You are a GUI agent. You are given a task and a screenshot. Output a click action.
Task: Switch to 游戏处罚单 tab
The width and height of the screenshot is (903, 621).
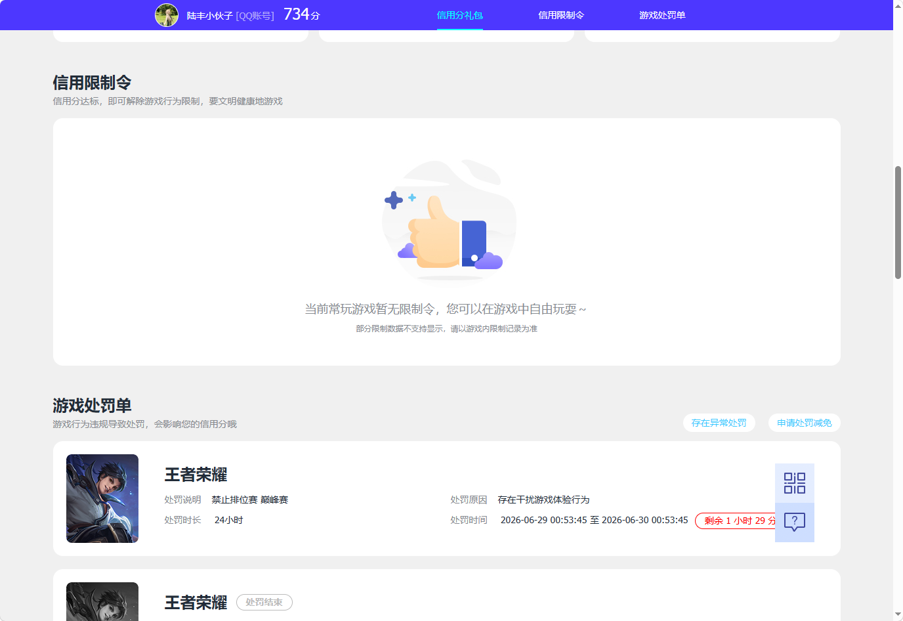pos(662,15)
